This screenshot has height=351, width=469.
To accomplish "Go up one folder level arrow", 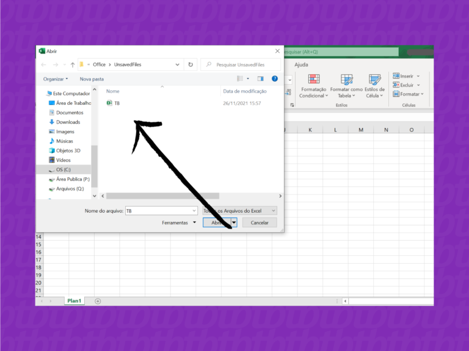I will click(x=73, y=65).
